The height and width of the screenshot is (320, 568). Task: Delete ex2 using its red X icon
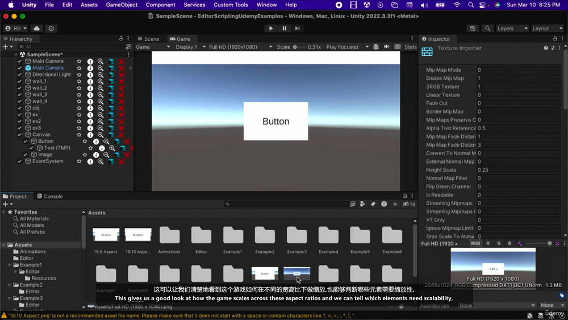tap(122, 122)
